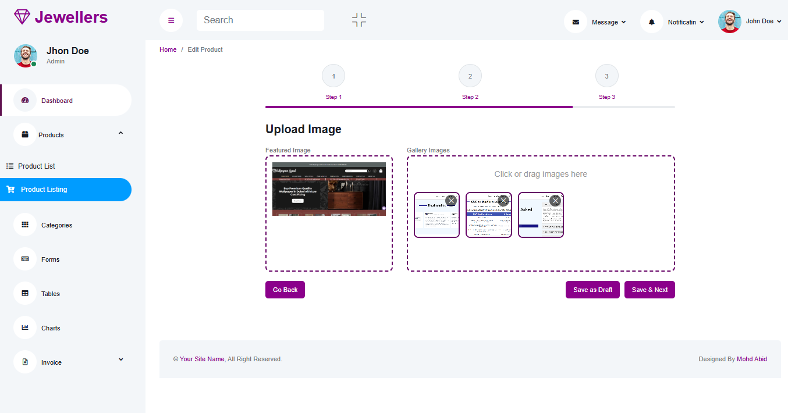This screenshot has width=788, height=413.
Task: Click the Save & Next button
Action: pyautogui.click(x=649, y=290)
